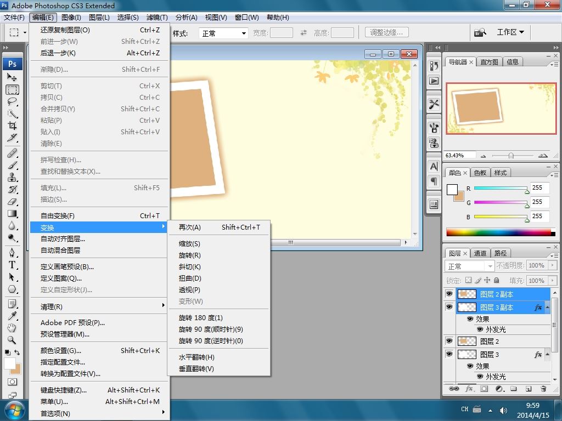Hide the 图层 2 副本 layer
This screenshot has width=562, height=421.
click(x=449, y=294)
